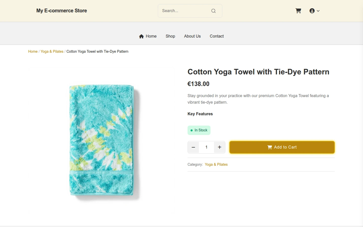Expand the account dropdown chevron
363x227 pixels.
click(x=318, y=11)
